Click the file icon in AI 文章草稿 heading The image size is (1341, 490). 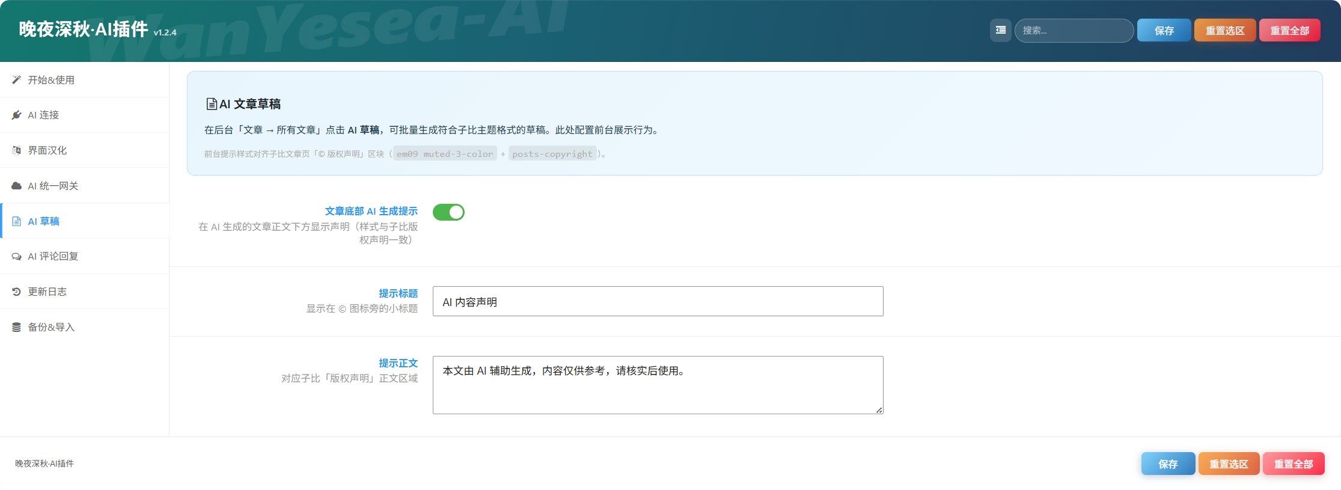pyautogui.click(x=212, y=104)
